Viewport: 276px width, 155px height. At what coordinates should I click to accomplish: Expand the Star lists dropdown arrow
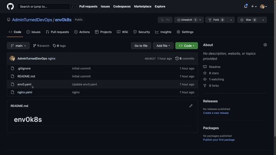point(263,20)
